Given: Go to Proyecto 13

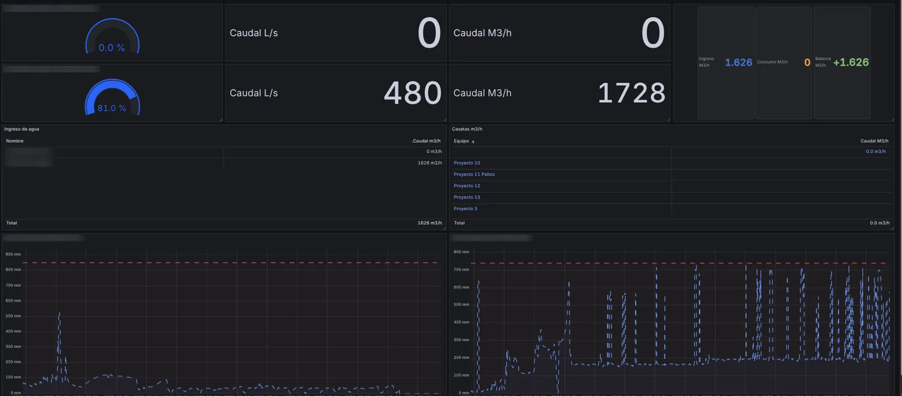Looking at the screenshot, I should tap(467, 197).
